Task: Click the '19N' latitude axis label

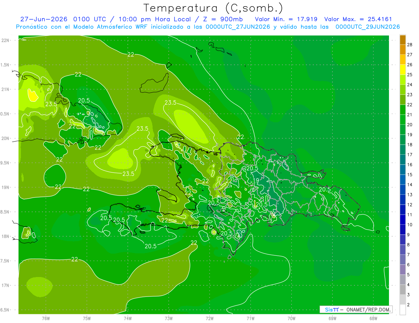Action: pyautogui.click(x=6, y=187)
